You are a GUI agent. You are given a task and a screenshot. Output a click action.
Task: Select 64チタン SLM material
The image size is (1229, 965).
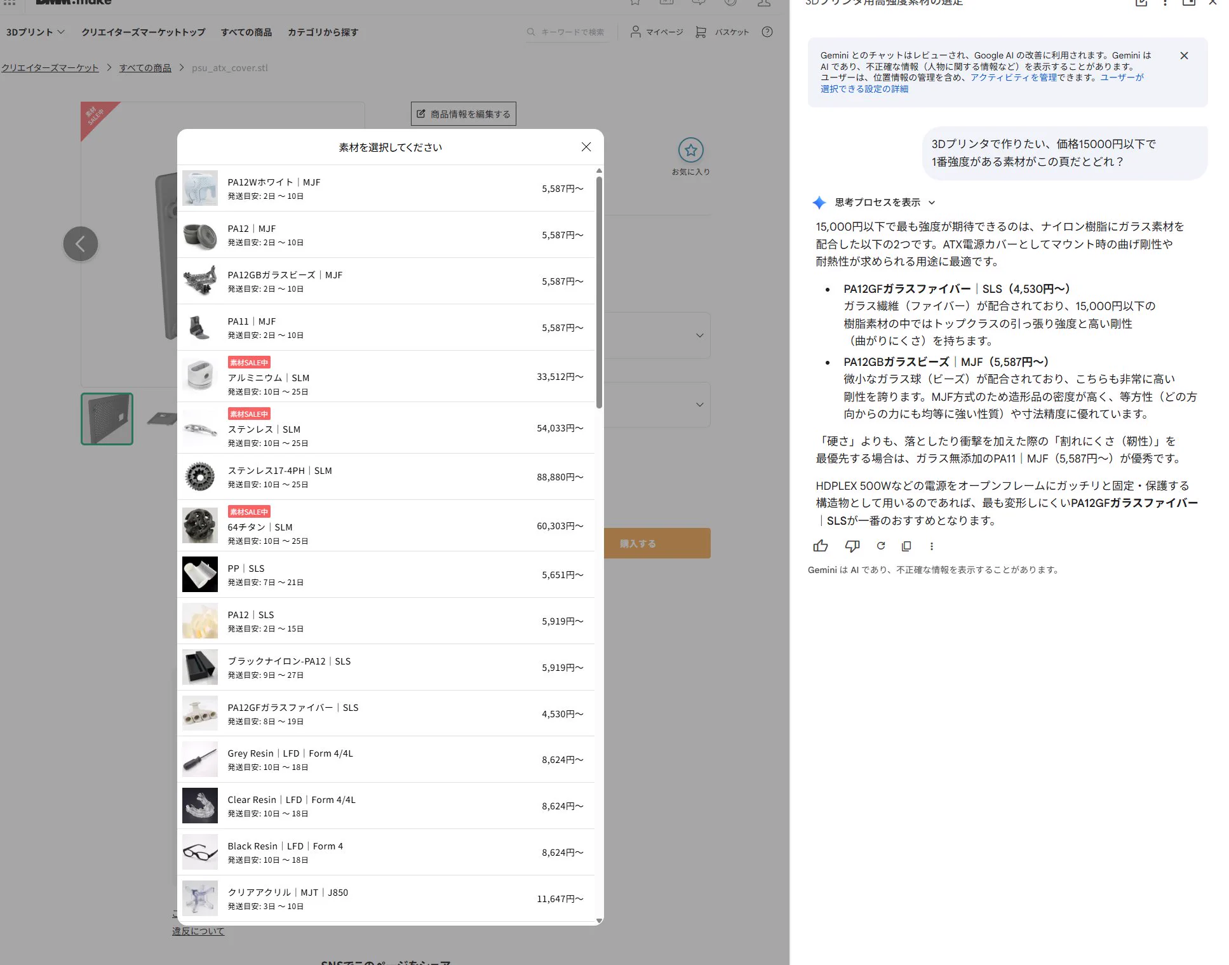point(386,525)
